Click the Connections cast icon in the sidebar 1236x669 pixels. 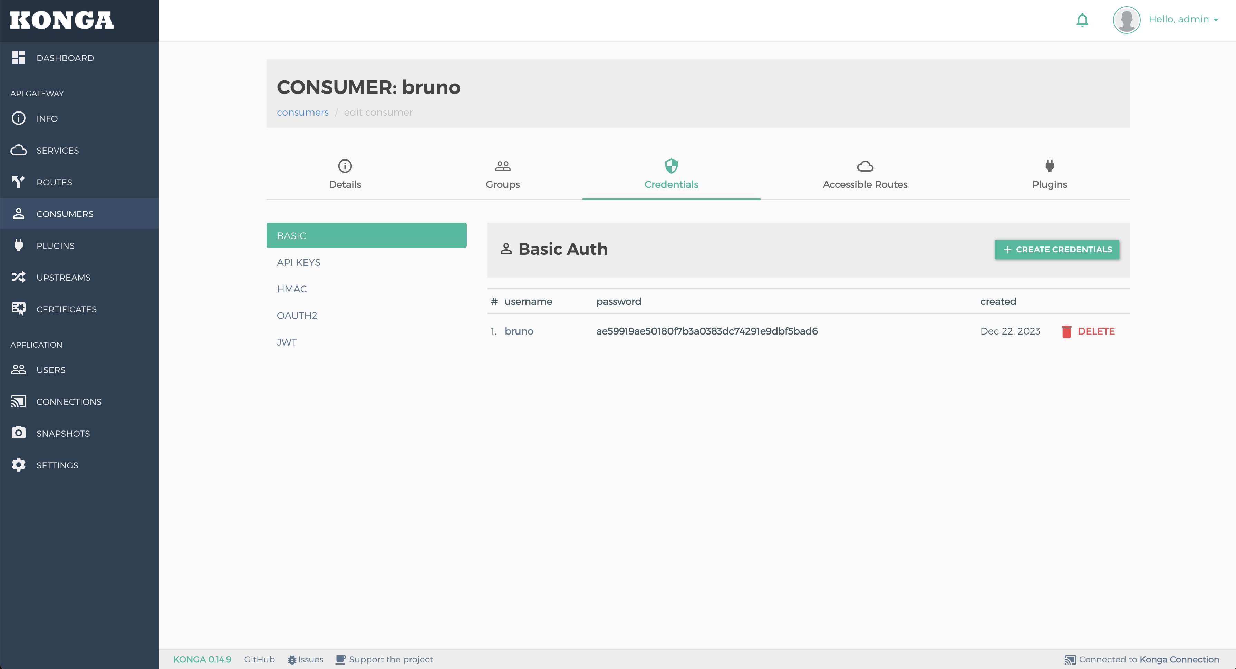point(19,402)
